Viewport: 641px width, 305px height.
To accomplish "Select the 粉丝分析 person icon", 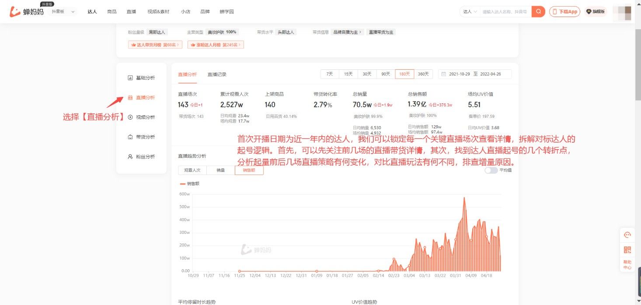I will [x=130, y=156].
